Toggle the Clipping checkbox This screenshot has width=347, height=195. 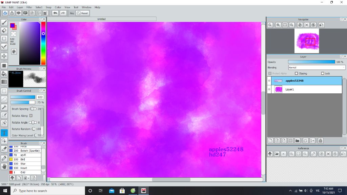[x=296, y=73]
